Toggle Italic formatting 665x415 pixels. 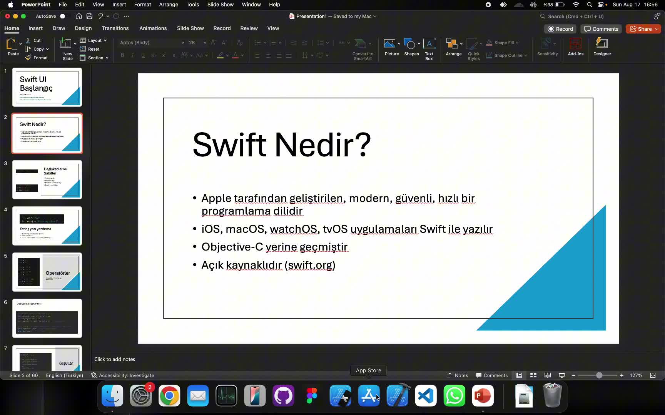click(x=133, y=55)
